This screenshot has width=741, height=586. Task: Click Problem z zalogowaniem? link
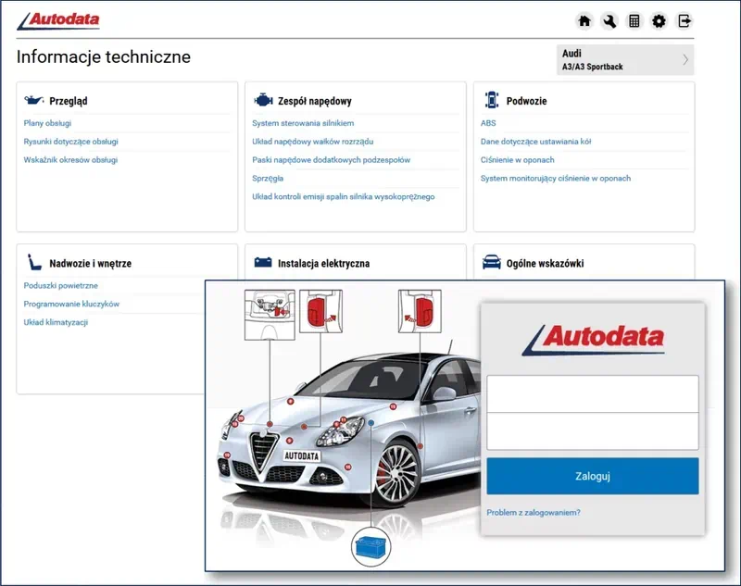[534, 512]
